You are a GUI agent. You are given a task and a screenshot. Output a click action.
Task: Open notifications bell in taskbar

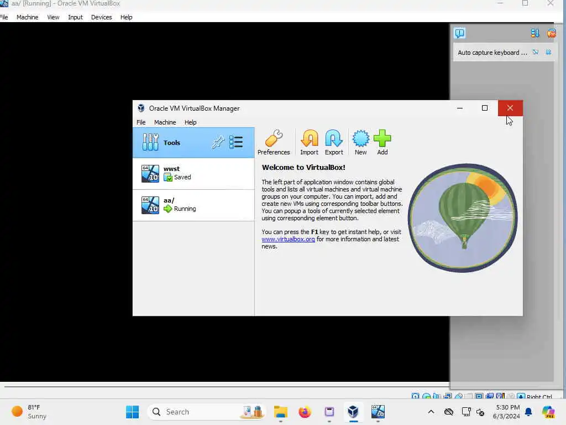(528, 412)
